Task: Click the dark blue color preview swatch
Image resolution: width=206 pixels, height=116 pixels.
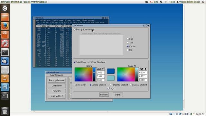Action: [x=111, y=71]
